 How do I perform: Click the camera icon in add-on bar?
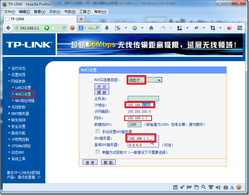click(226, 187)
